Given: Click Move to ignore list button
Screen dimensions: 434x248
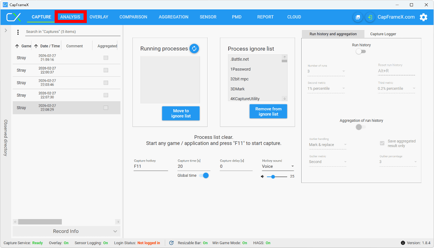Looking at the screenshot, I should coord(181,114).
